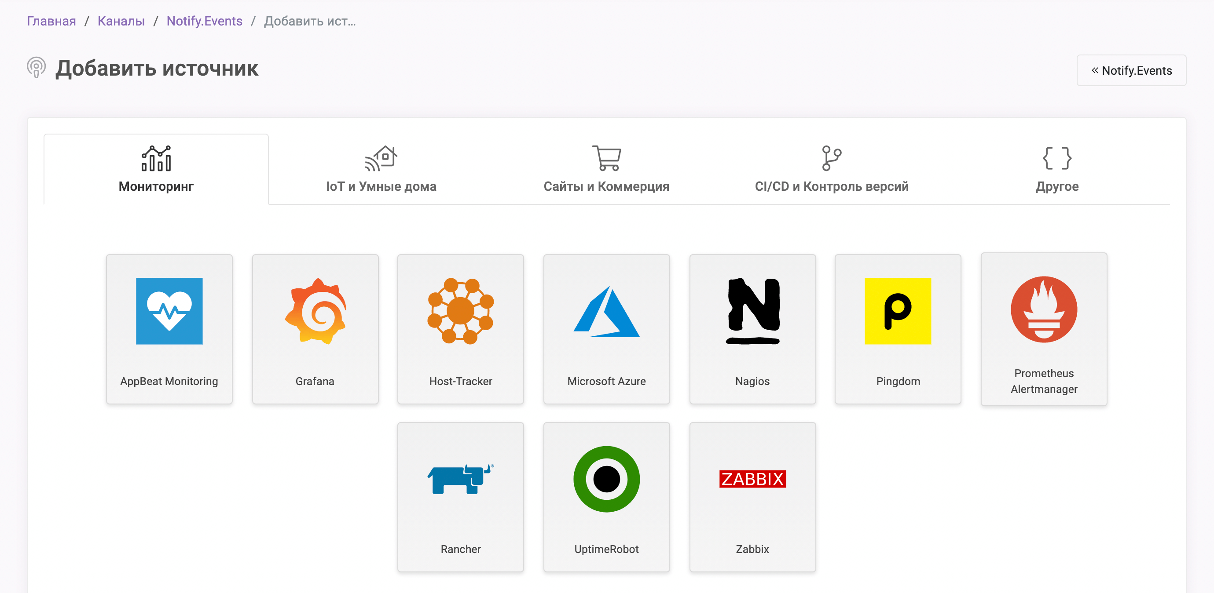The width and height of the screenshot is (1214, 593).
Task: Click the red Zabbix logo
Action: point(752,479)
